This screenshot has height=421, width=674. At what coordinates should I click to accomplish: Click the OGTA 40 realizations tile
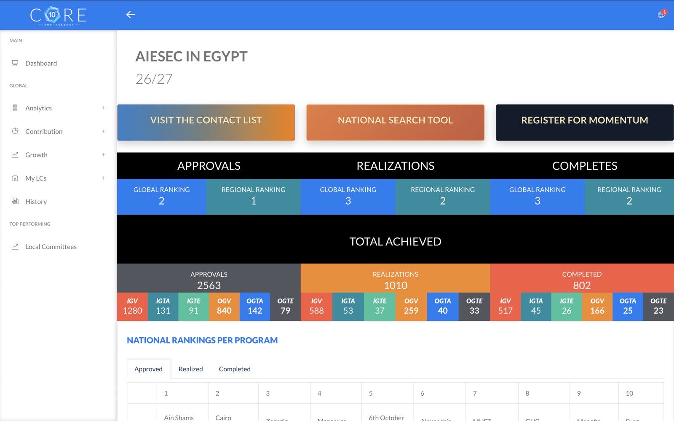pos(443,307)
